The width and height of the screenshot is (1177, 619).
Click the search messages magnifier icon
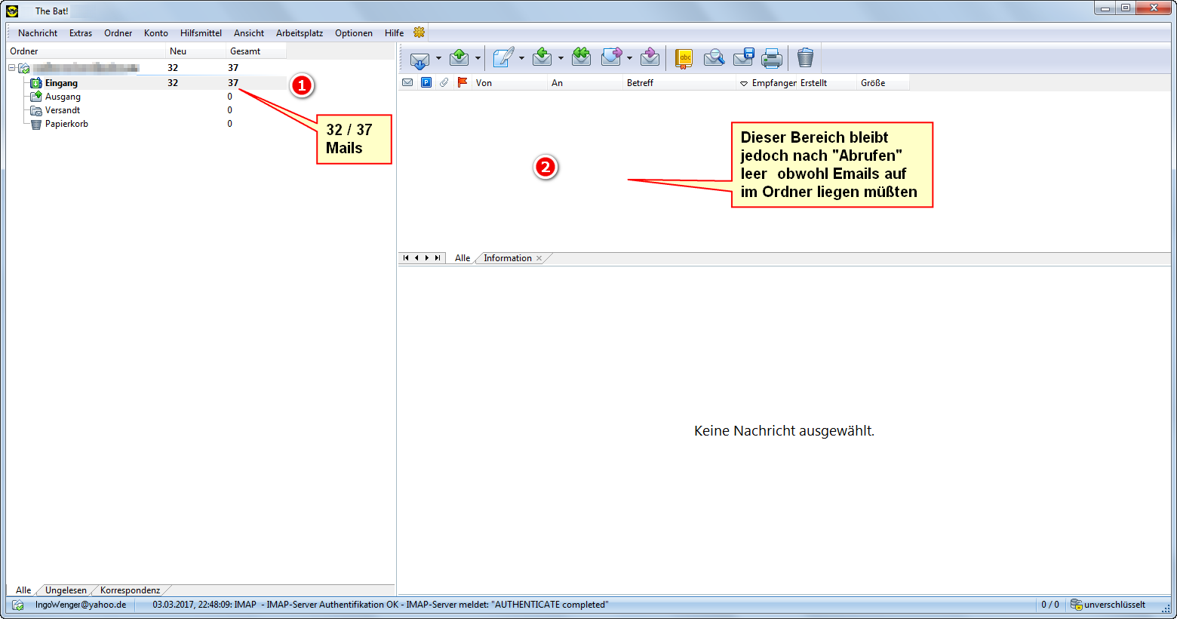pyautogui.click(x=714, y=58)
